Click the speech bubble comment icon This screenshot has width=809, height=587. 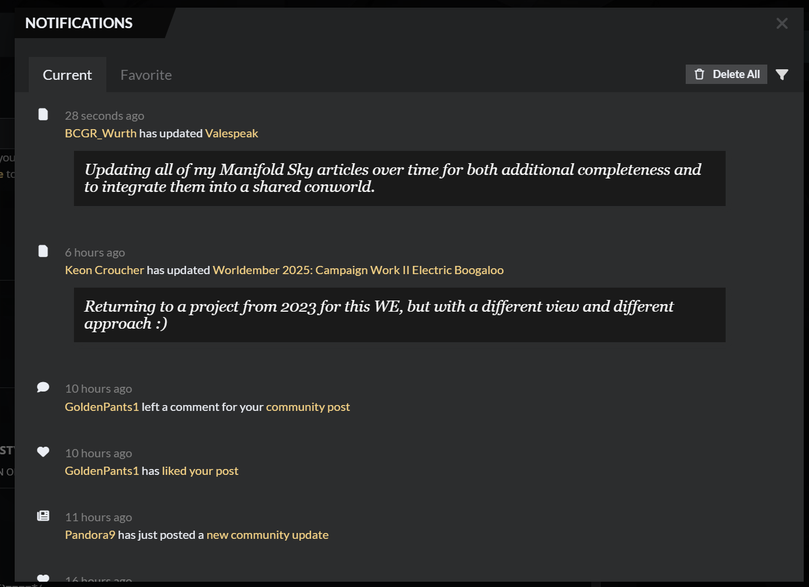point(43,387)
